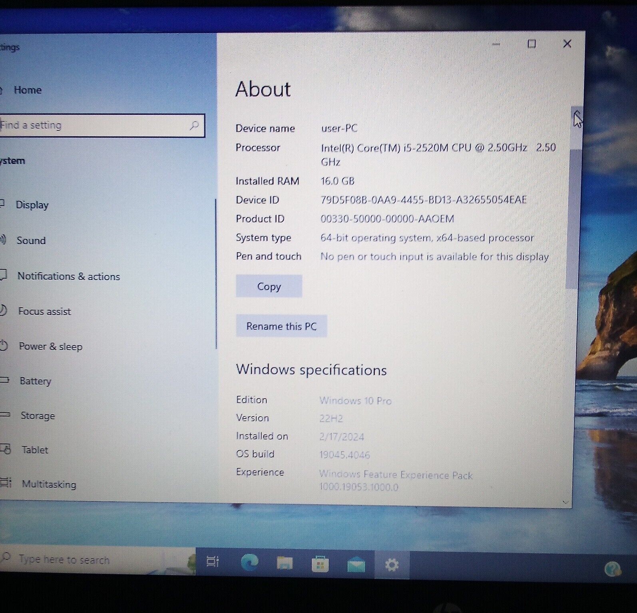Focus the Find a setting search box
The width and height of the screenshot is (637, 613).
(102, 125)
